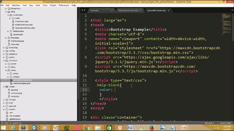Expand the Exceptions folder
The width and height of the screenshot is (234, 131).
(x=6, y=9)
